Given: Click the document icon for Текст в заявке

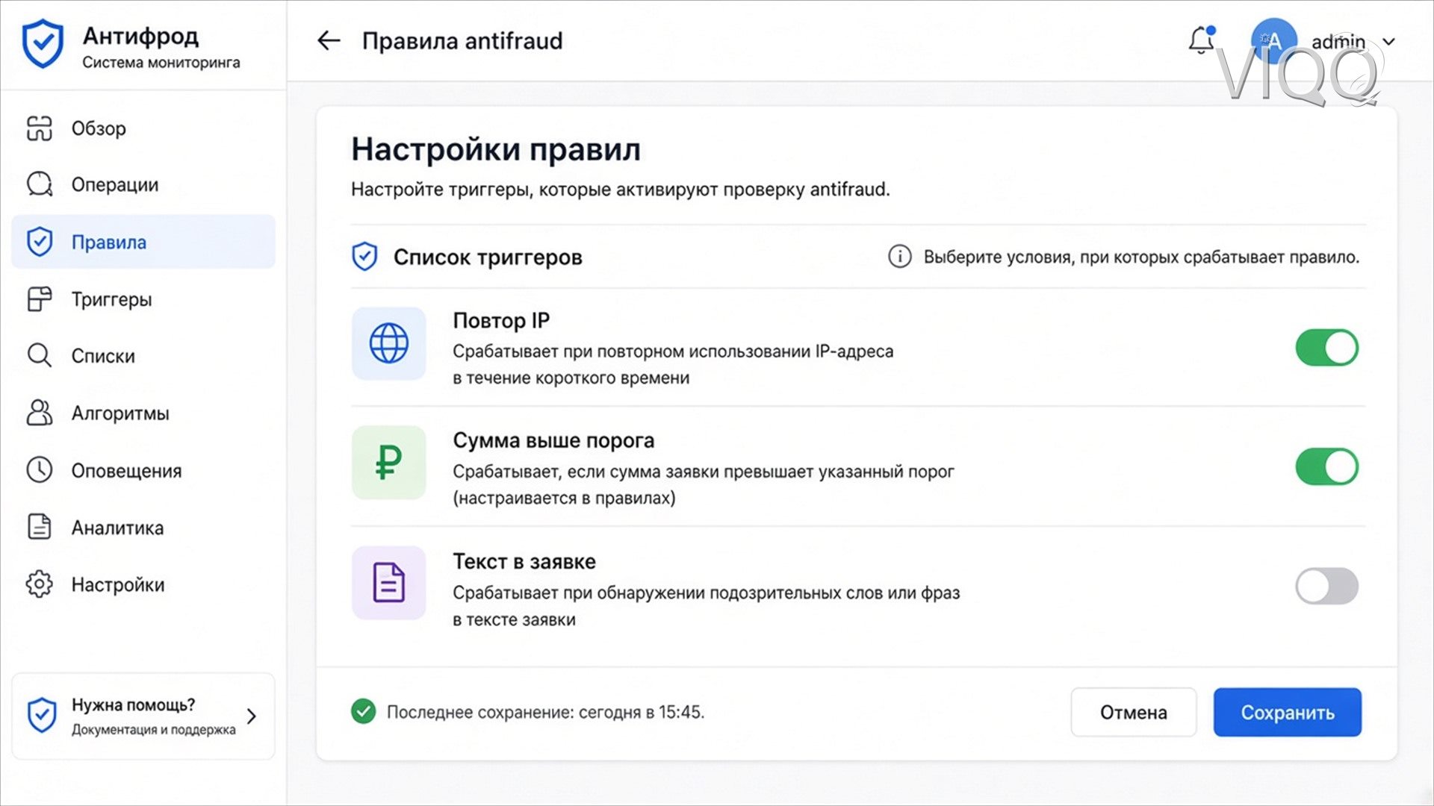Looking at the screenshot, I should tap(388, 583).
